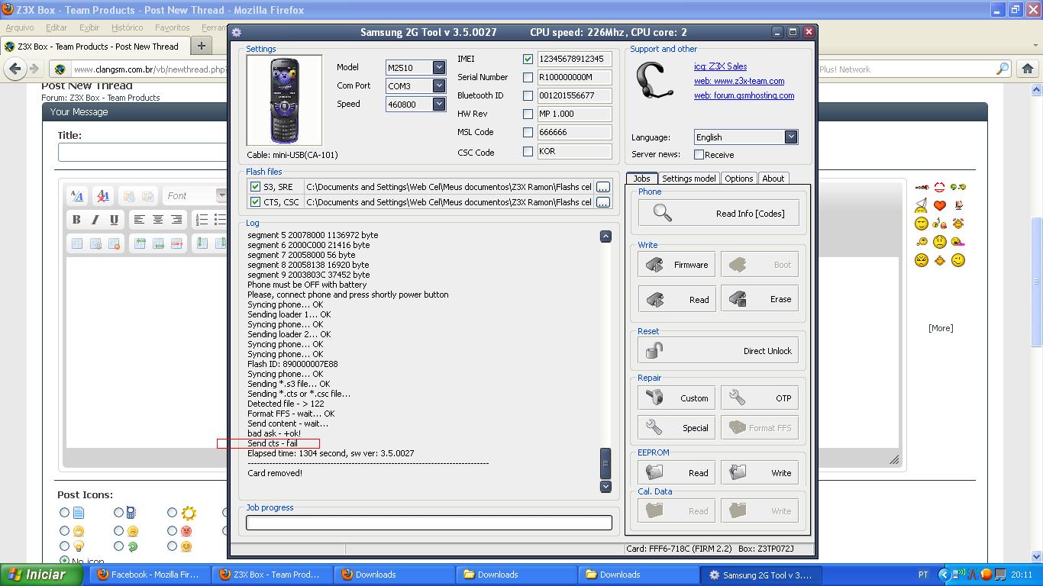Switch to the Settings model tab
Screen dimensions: 1043x586
pos(689,179)
